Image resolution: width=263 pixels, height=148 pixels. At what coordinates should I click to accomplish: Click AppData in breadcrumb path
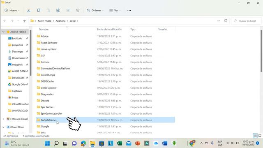pyautogui.click(x=60, y=21)
